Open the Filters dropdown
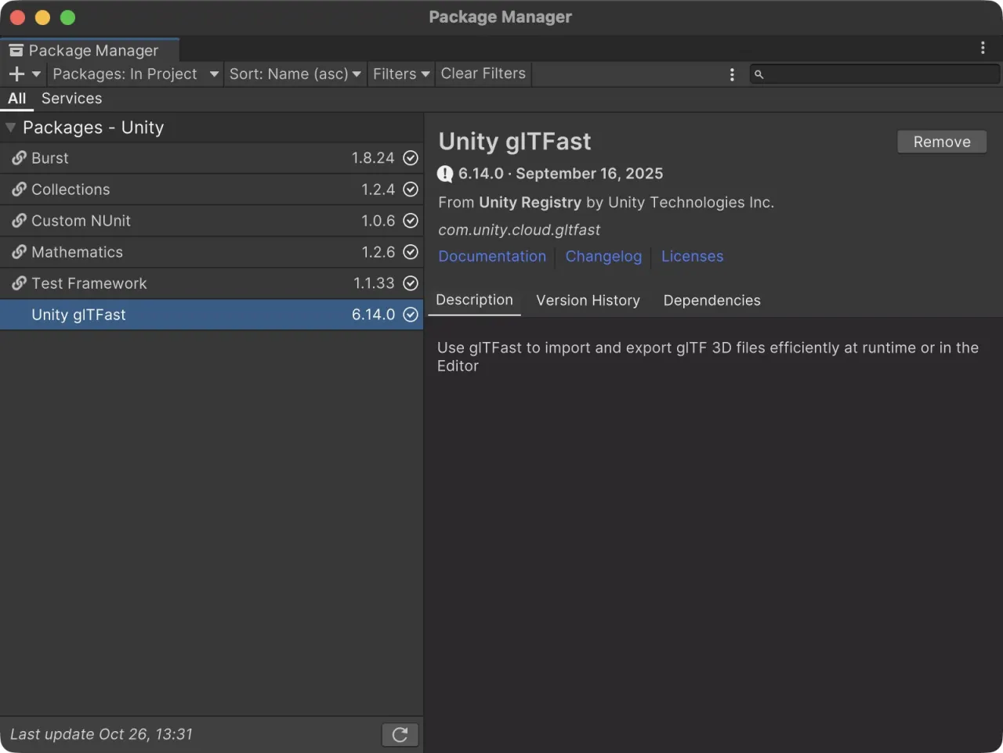The width and height of the screenshot is (1003, 753). pyautogui.click(x=401, y=74)
